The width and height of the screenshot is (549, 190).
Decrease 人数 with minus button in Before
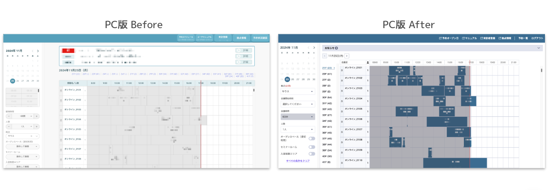tap(9, 127)
